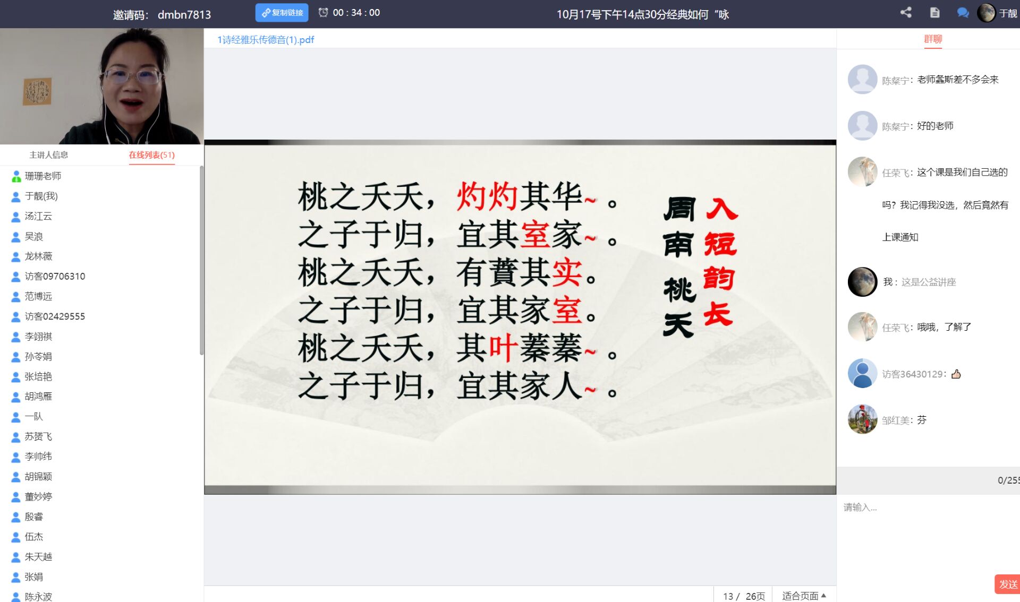
Task: Open the 1诗经雅乐传德音(1).pdf link
Action: 266,40
